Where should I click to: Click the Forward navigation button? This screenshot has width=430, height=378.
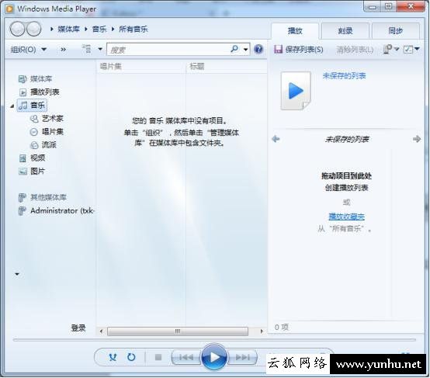coord(33,29)
